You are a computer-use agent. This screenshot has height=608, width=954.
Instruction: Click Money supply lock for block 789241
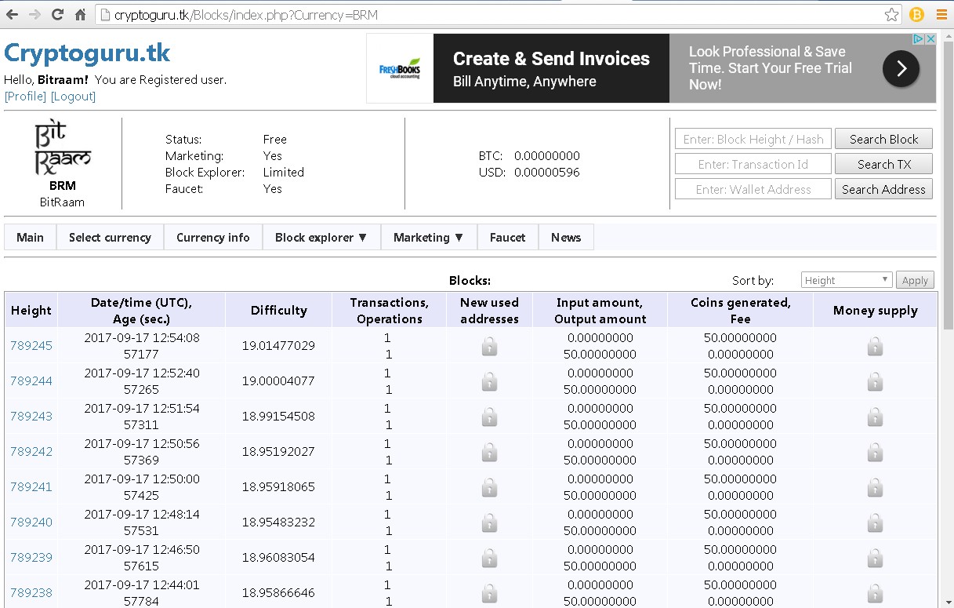[875, 487]
